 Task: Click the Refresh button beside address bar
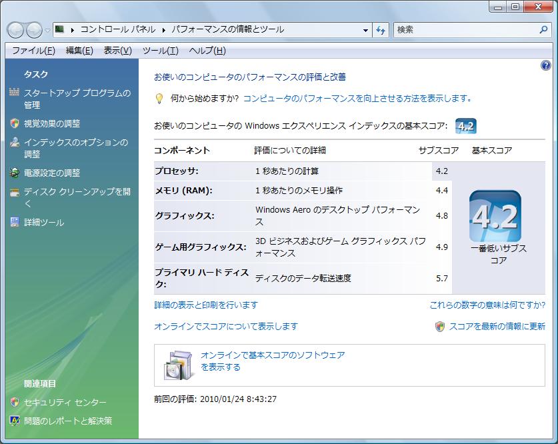381,30
